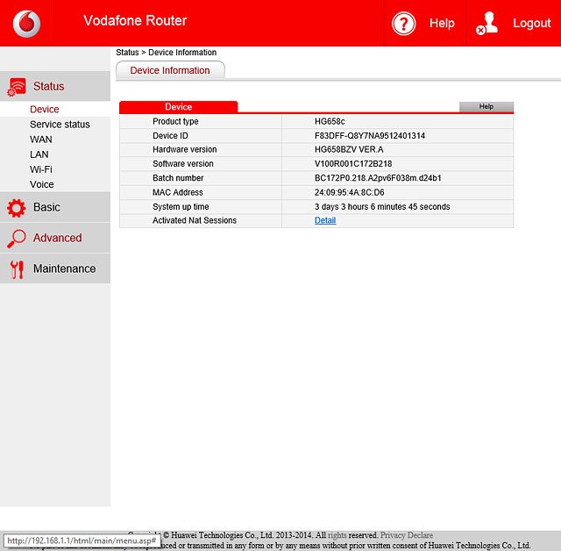Click the Hardware version label
Screen dimensions: 561x551
[x=185, y=149]
